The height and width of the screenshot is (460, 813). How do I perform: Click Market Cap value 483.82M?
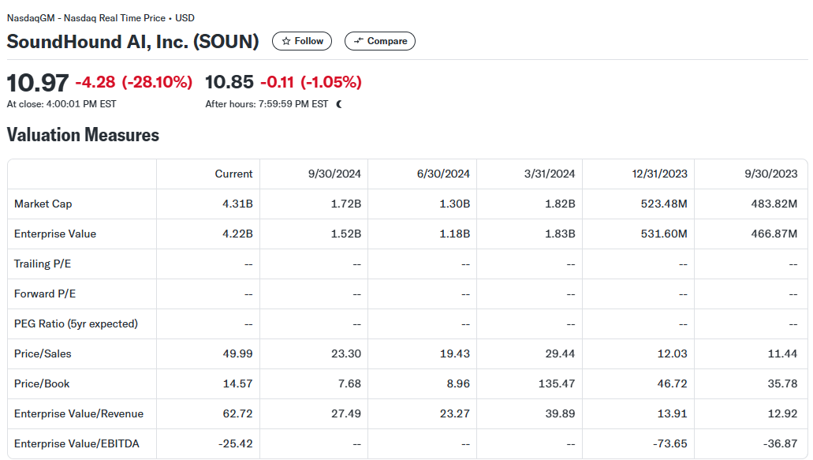click(x=774, y=204)
